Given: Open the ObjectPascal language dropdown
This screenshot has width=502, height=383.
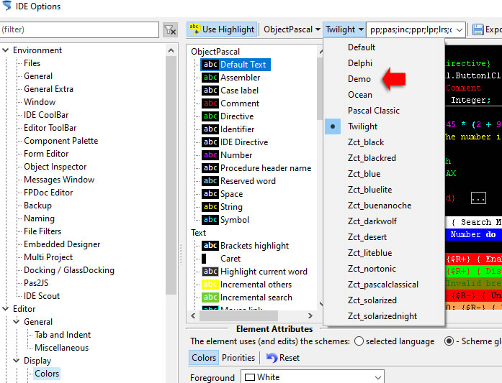Looking at the screenshot, I should 292,29.
